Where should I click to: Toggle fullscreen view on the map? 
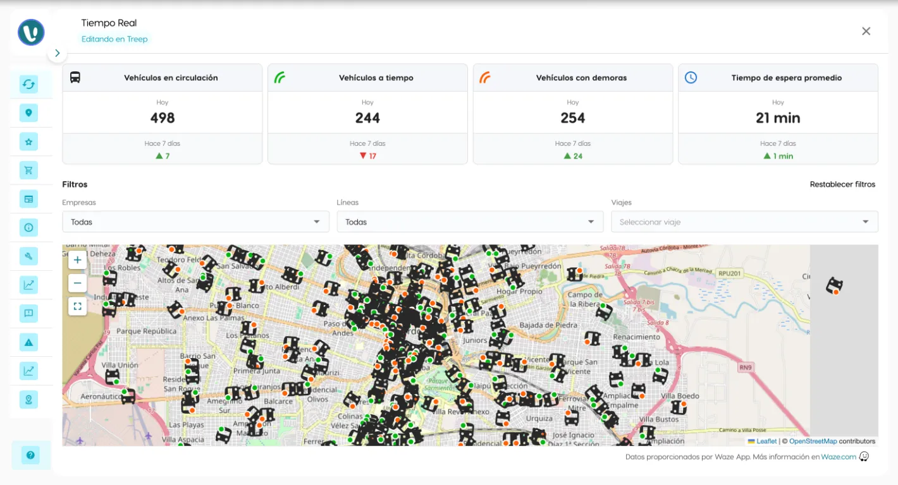point(78,306)
